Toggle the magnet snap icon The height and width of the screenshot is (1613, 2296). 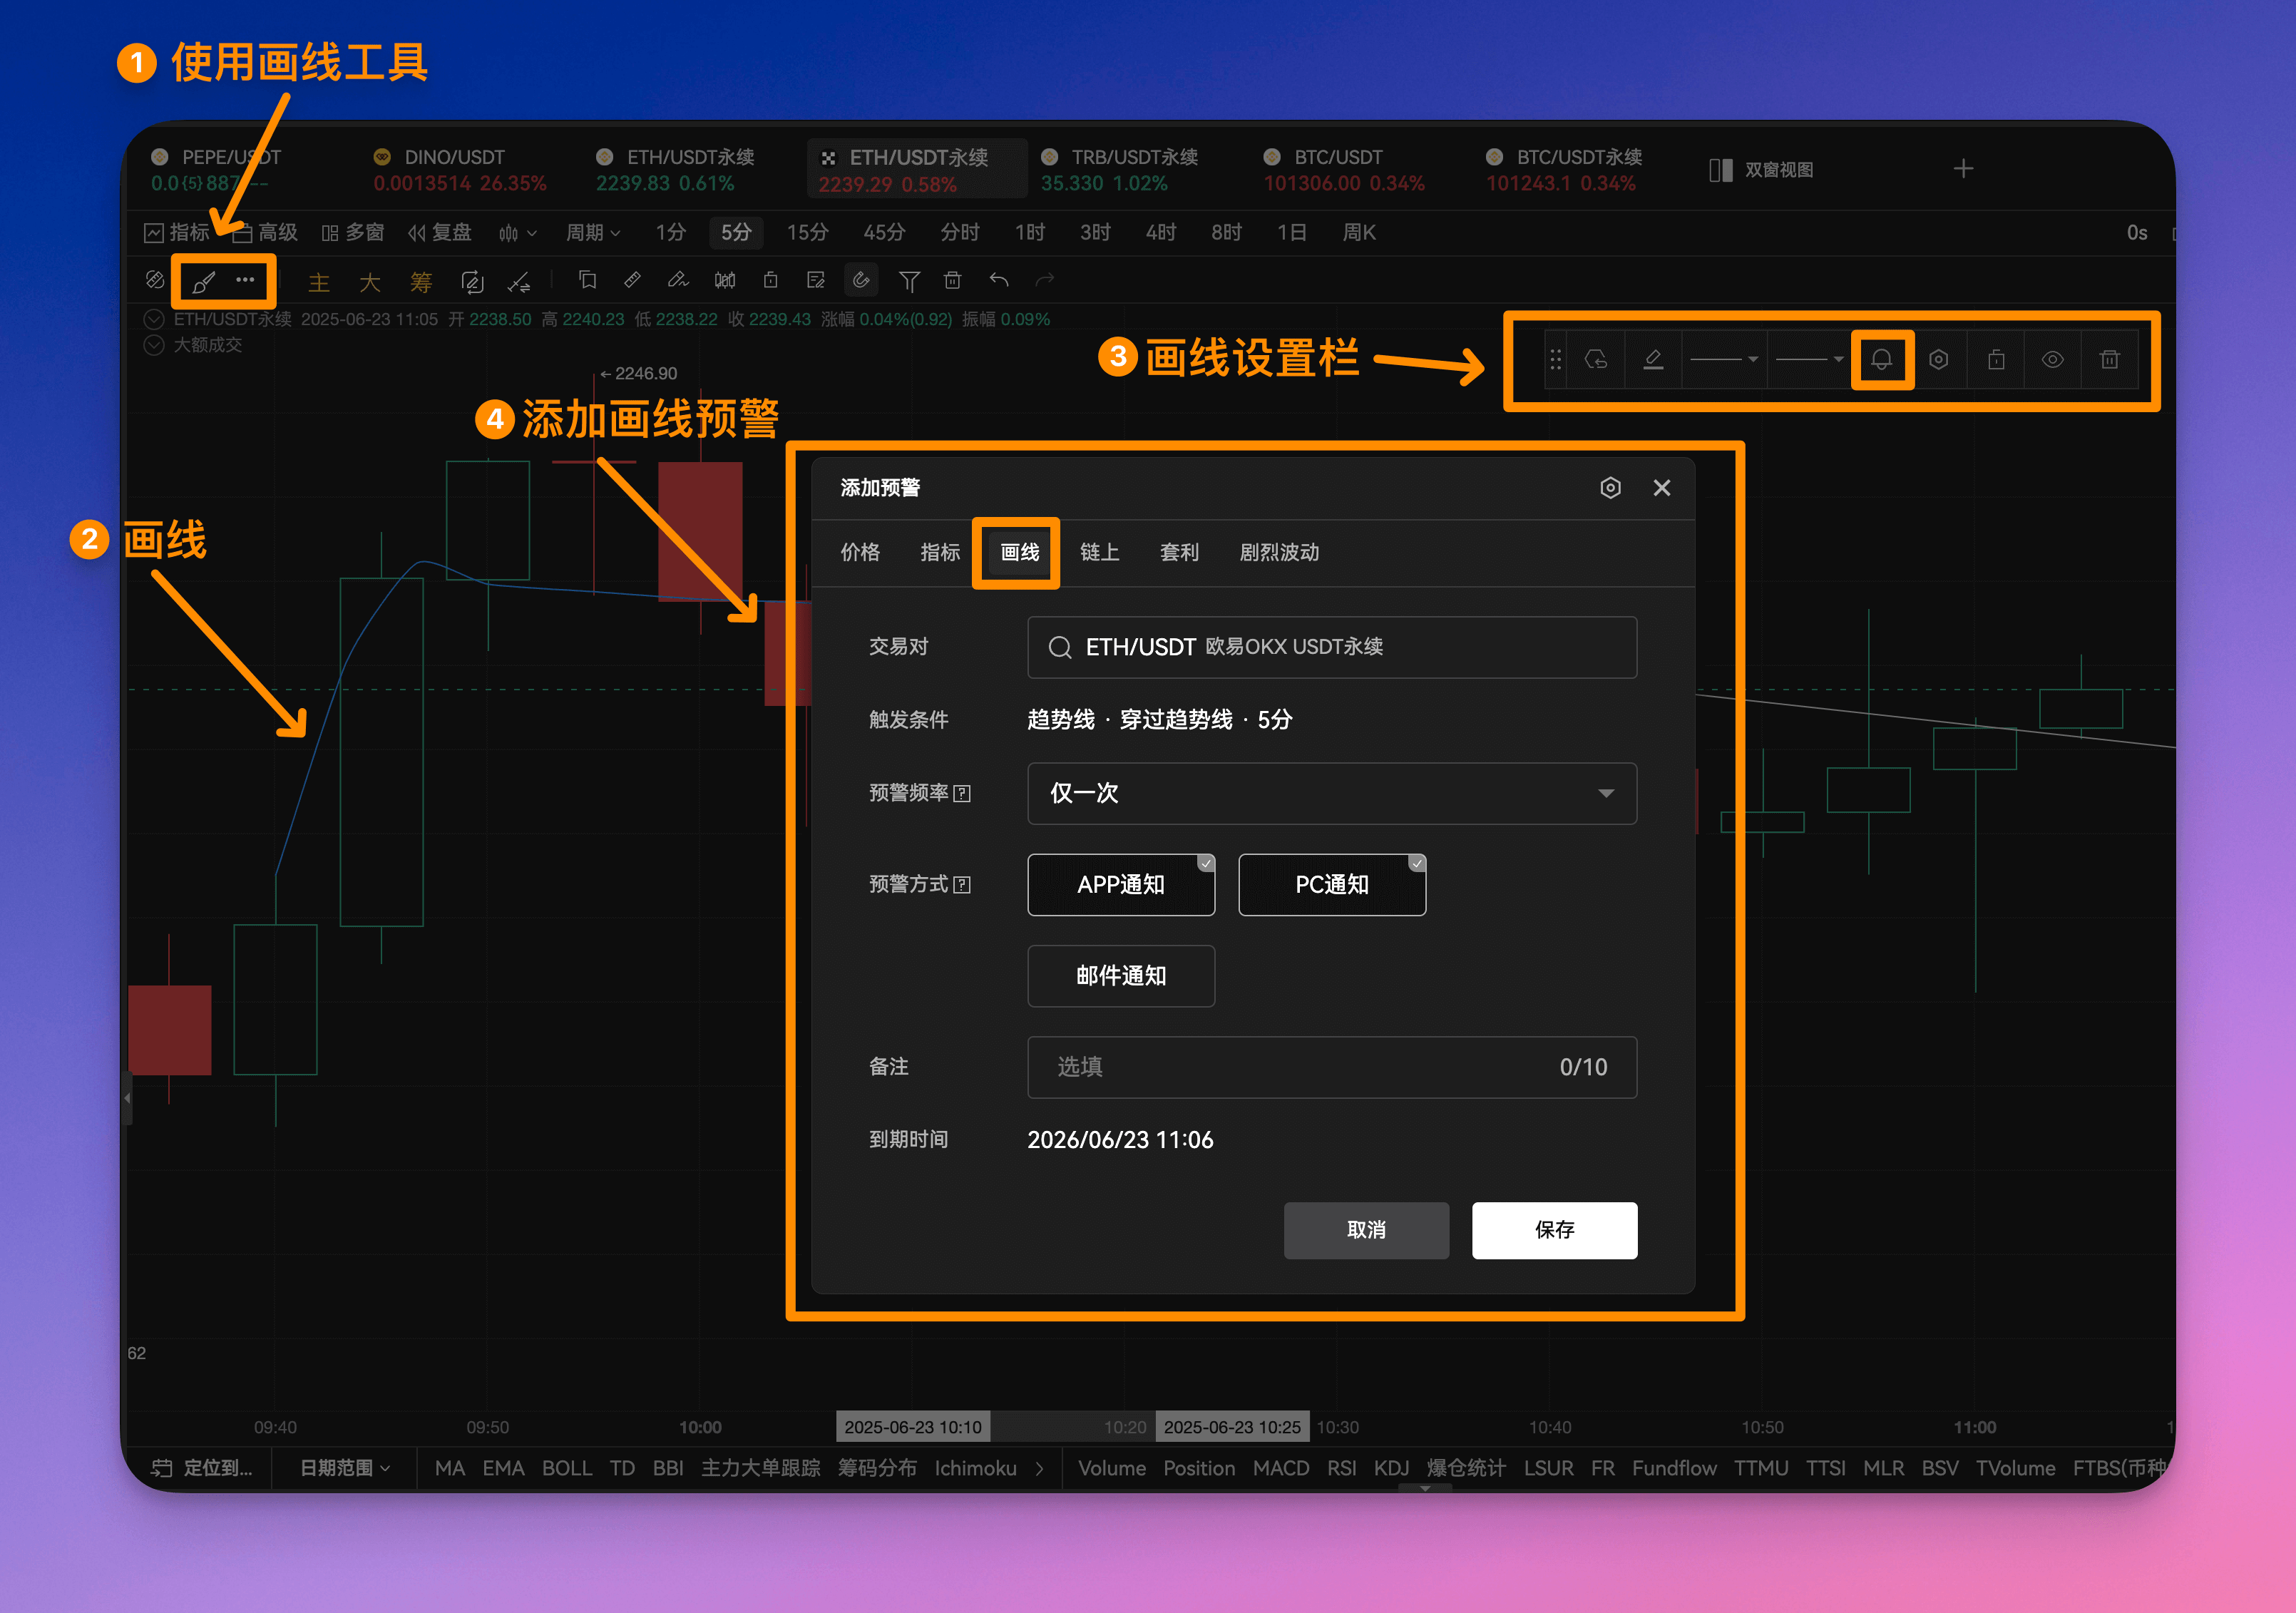coord(861,280)
